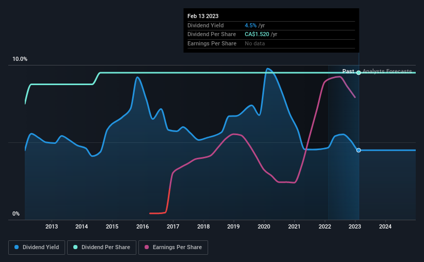Click the 2022 x-axis label
This screenshot has height=262, width=424.
click(x=325, y=226)
